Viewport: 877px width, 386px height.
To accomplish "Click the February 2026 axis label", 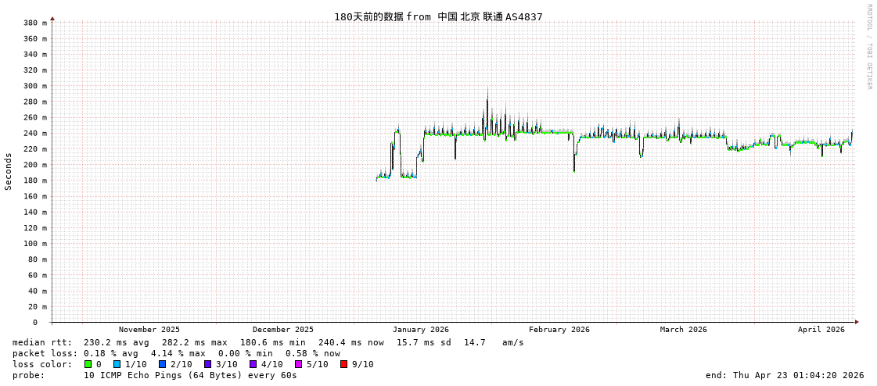I will (x=559, y=330).
